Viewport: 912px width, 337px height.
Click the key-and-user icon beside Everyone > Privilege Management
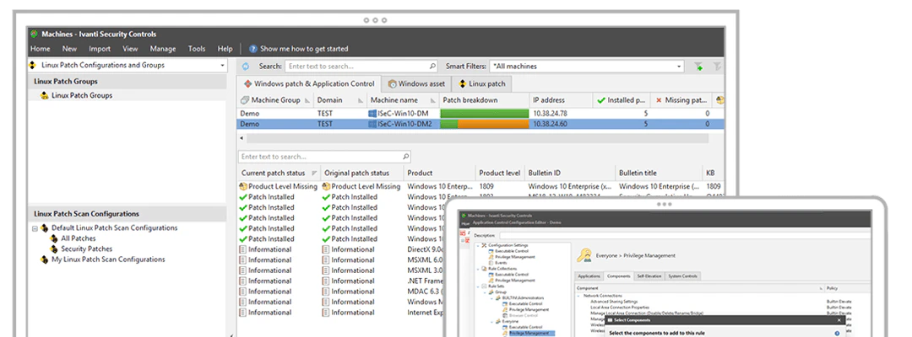[584, 255]
